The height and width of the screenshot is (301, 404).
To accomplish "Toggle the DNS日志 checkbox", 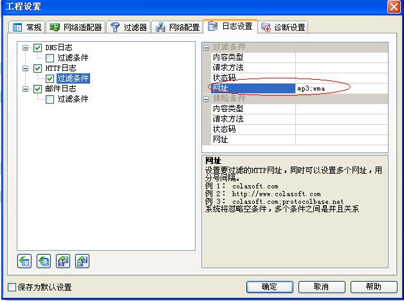I will pos(37,48).
